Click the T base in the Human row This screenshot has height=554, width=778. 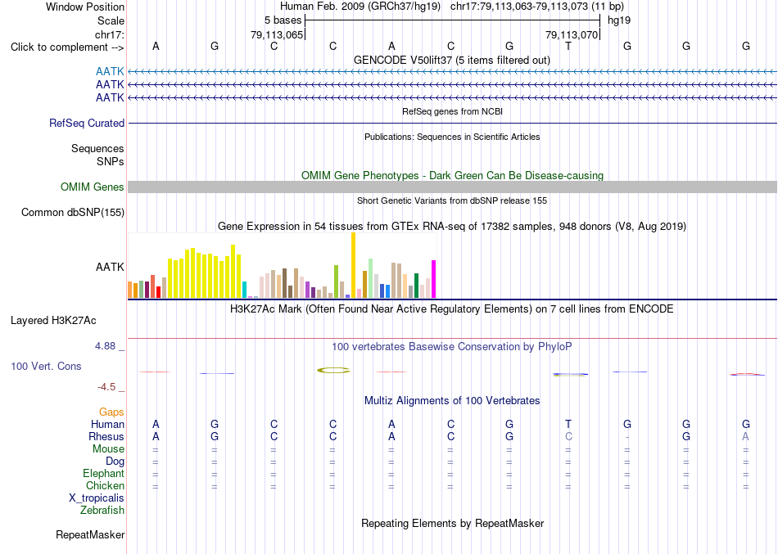(x=568, y=424)
